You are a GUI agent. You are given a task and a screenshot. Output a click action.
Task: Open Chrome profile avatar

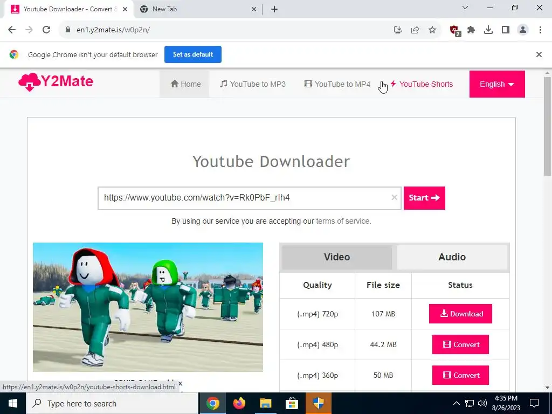523,30
